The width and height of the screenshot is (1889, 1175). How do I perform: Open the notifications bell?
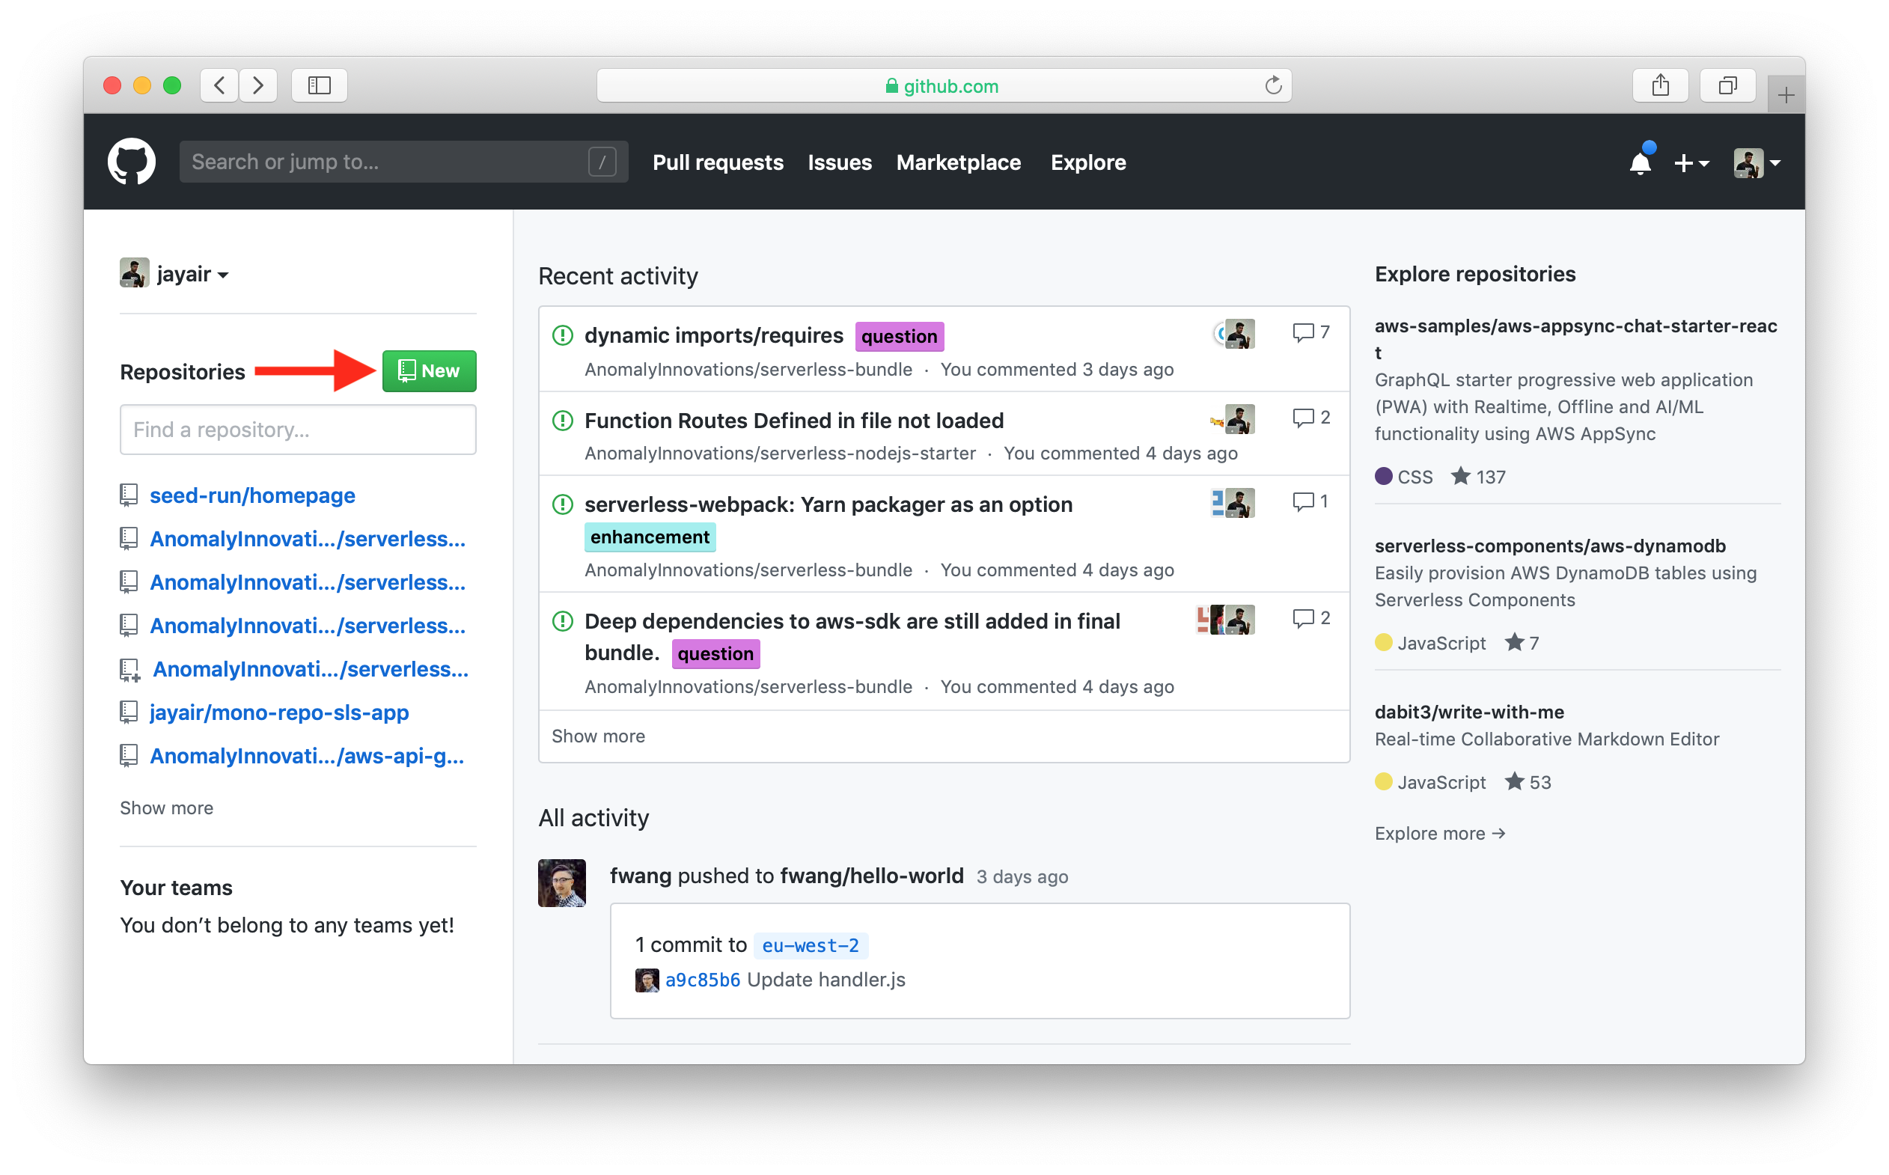1640,163
